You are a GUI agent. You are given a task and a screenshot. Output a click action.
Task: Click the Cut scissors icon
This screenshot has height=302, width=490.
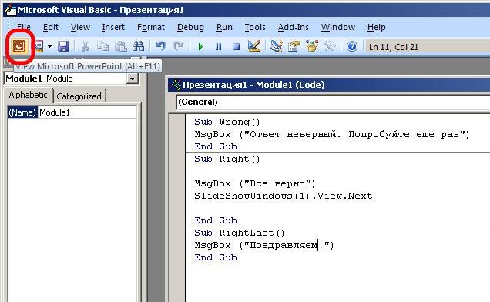[x=85, y=46]
